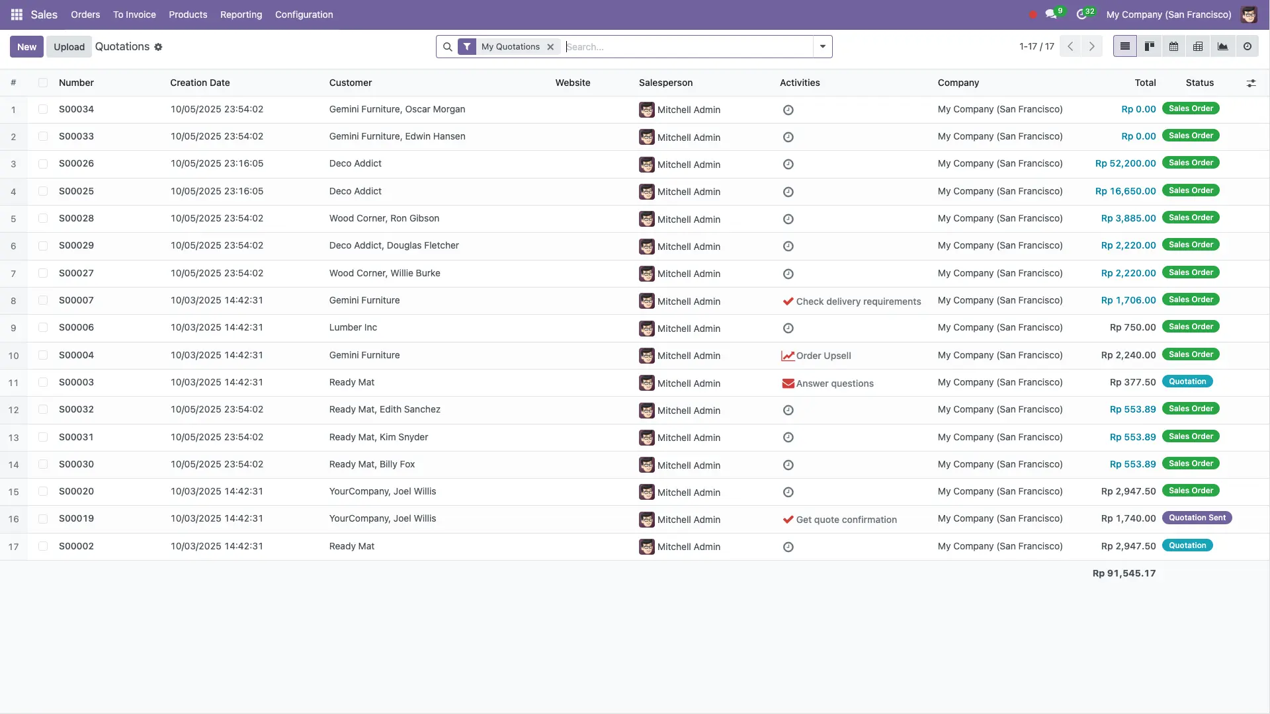Open optional columns adjuster in header
1270x714 pixels.
tap(1251, 83)
